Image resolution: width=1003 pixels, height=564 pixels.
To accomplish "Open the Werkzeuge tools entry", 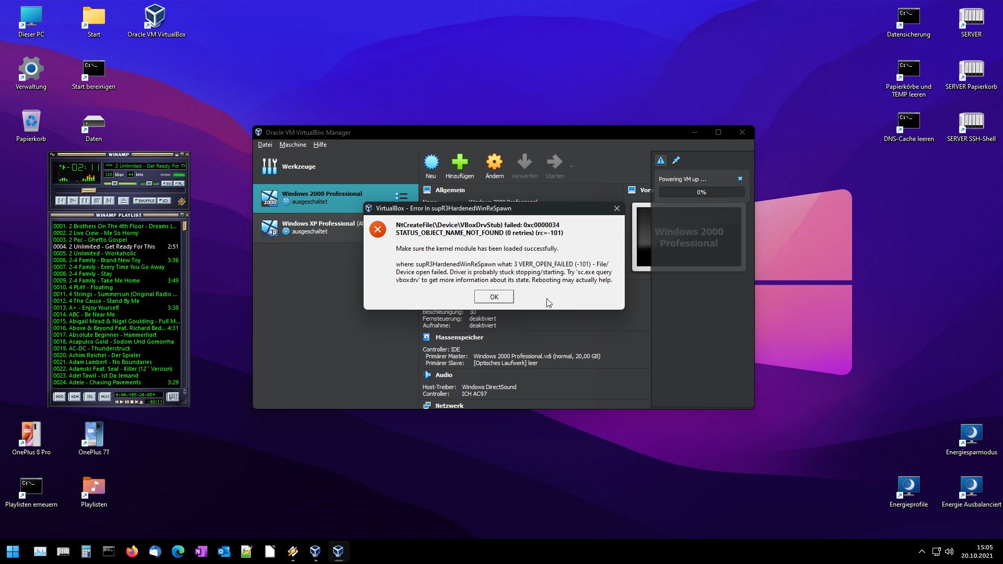I will tap(298, 167).
